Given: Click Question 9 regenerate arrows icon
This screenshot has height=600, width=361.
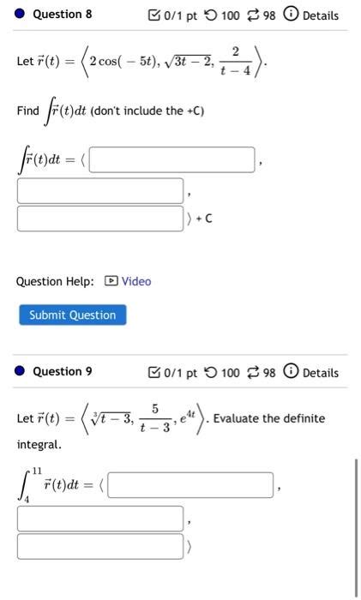Looking at the screenshot, I should pyautogui.click(x=254, y=372).
